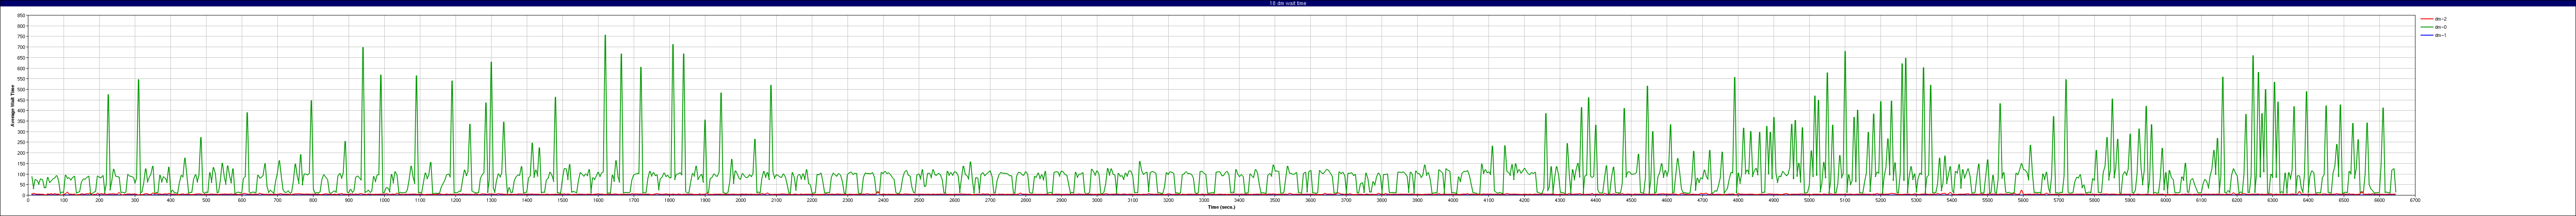Screen dimensions: 2576x216
Task: Click the 2000 tick on the x-axis
Action: pos(741,200)
